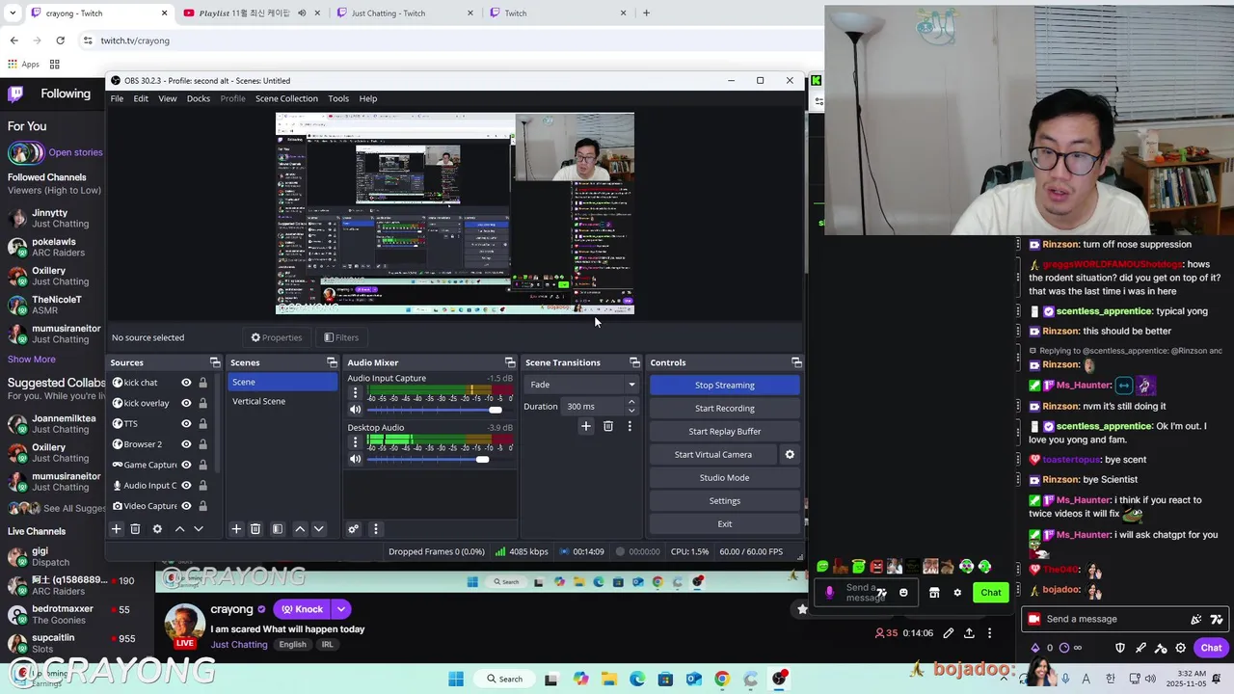Open source properties gear in Sources toolbar

pyautogui.click(x=157, y=528)
